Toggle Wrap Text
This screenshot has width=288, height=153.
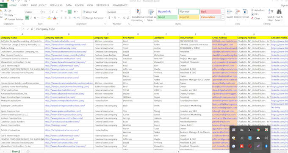[90, 12]
